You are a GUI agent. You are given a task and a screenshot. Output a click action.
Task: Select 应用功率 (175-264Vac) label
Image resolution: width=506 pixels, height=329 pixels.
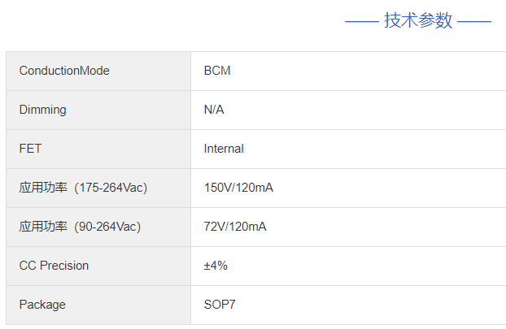[x=83, y=188]
